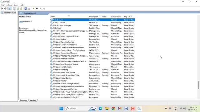
Task: Select Windows Connect Now - Config Registrar
Action: (92, 50)
